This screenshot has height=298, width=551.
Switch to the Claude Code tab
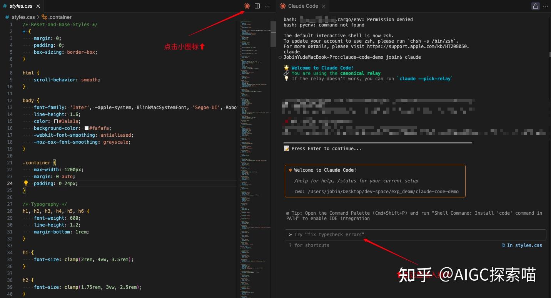click(303, 6)
